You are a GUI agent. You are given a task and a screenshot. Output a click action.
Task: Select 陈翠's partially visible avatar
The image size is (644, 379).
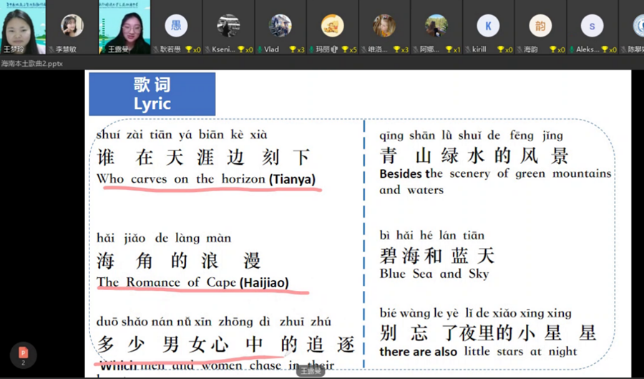638,26
